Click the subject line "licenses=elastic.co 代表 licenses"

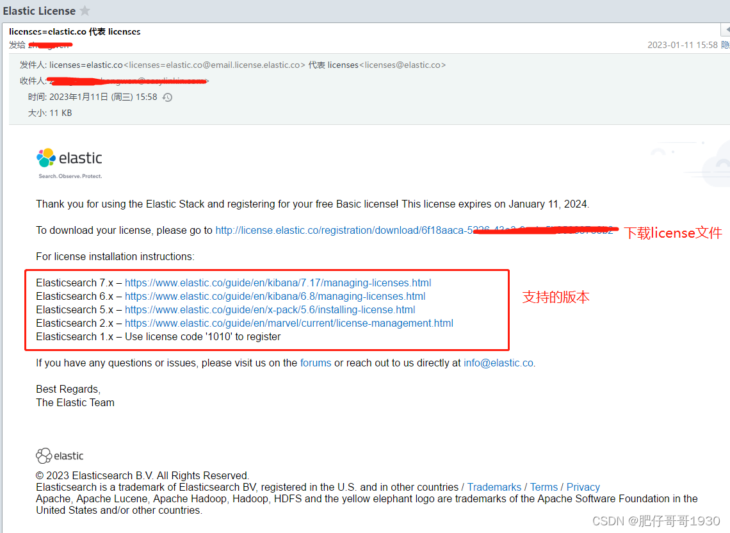pyautogui.click(x=74, y=31)
